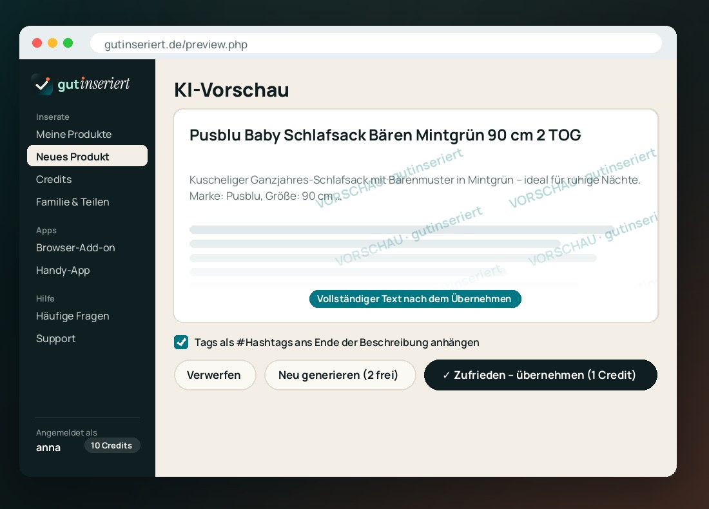Click the Tags als #Hashtags label text
Image resolution: width=709 pixels, height=509 pixels.
coord(337,342)
